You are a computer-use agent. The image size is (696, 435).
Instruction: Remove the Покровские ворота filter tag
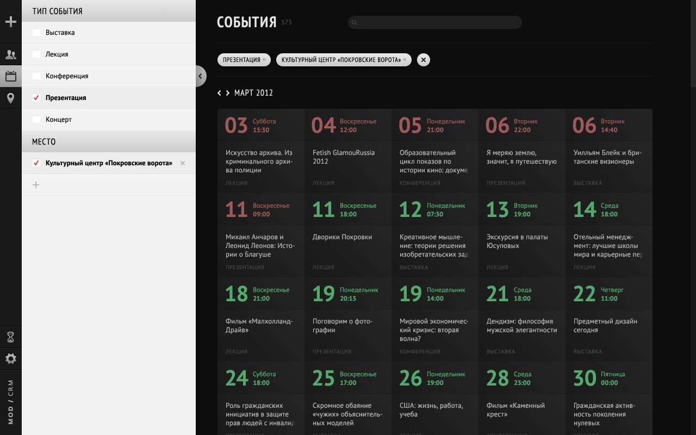click(x=405, y=60)
